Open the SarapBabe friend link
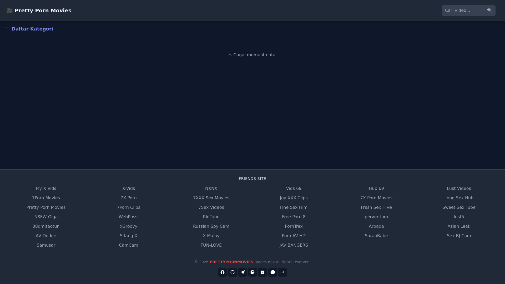Screen dimensions: 505x284 (376, 236)
